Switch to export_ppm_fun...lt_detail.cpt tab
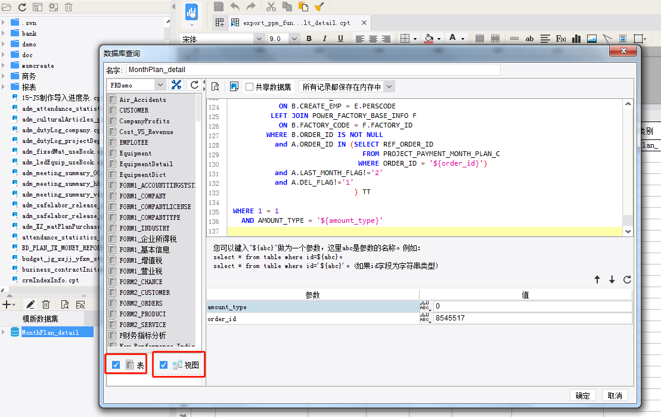The image size is (661, 417). point(296,23)
